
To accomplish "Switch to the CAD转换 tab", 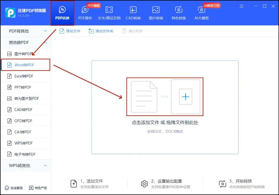I will (133, 13).
